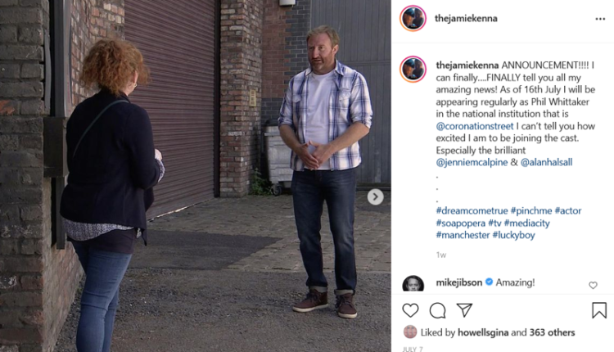Image resolution: width=614 pixels, height=352 pixels.
Task: Open the howellsgina profile from the likes line
Action: 483,332
